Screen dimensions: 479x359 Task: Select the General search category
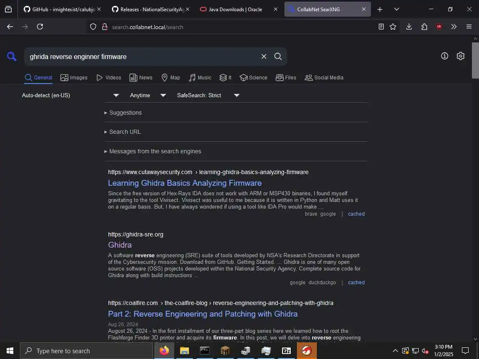click(39, 78)
